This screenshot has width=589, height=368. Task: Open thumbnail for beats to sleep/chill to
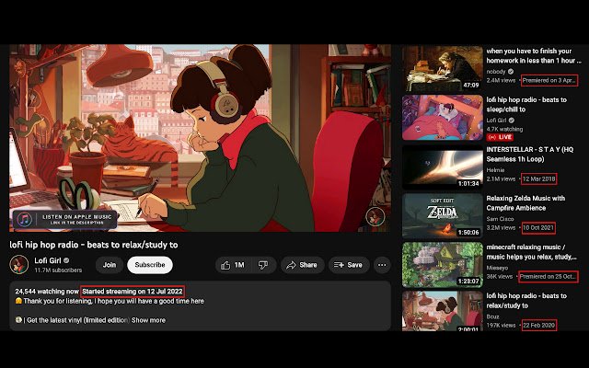click(443, 118)
